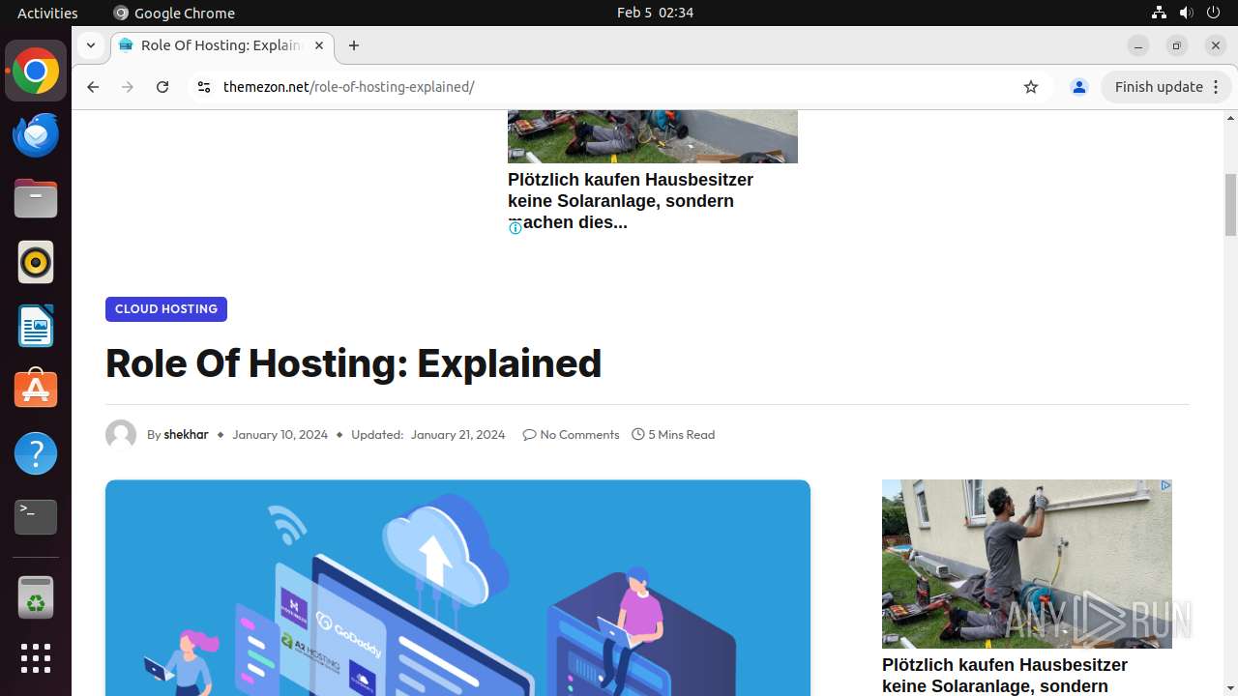Click the clock icon beside 5 Mins Read

coord(638,435)
